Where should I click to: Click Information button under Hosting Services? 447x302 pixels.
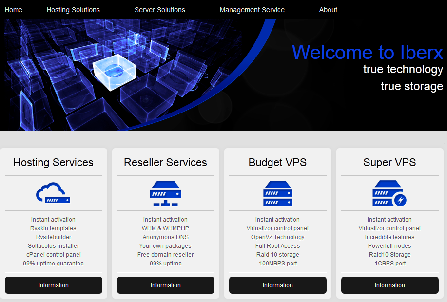coord(54,285)
